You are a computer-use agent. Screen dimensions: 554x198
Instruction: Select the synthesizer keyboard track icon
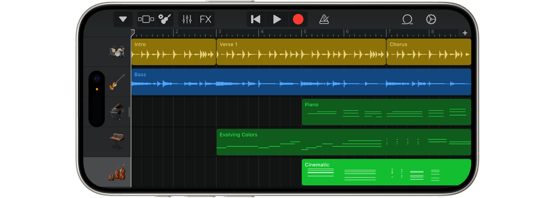(117, 140)
